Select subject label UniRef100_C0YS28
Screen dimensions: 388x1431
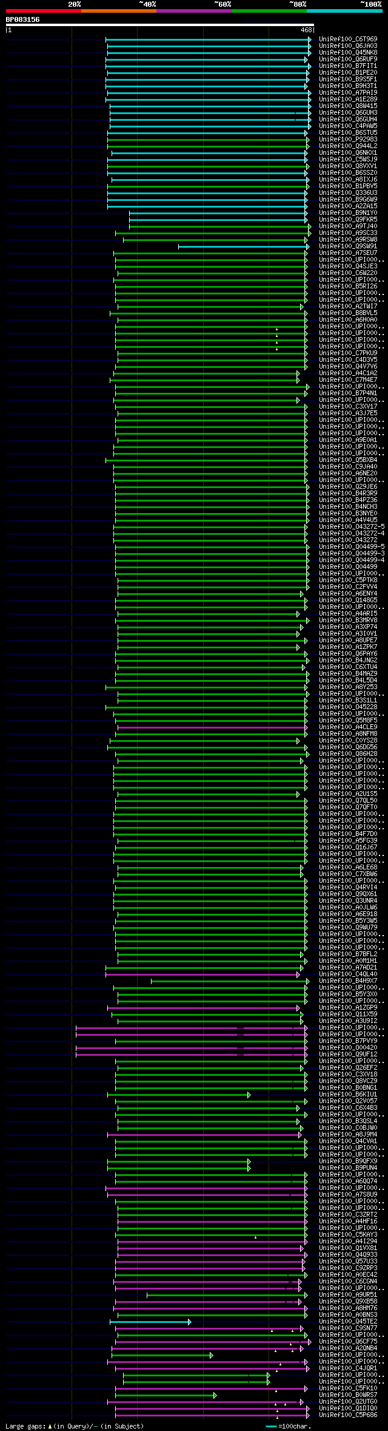point(348,740)
